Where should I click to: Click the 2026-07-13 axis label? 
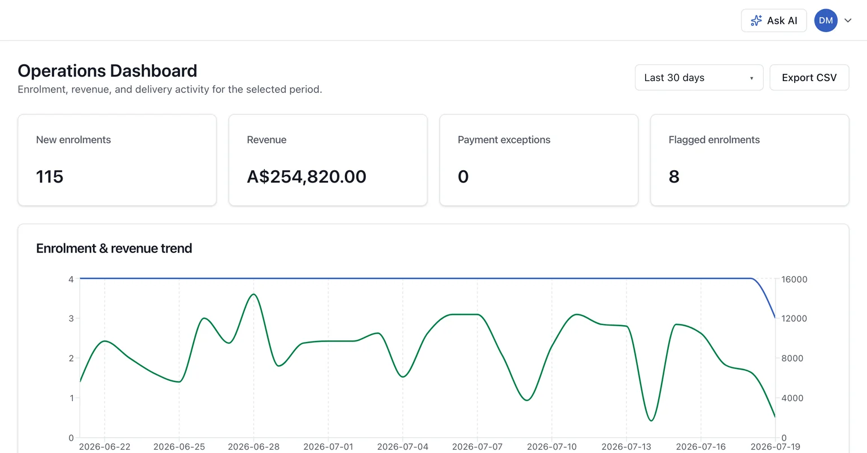tap(626, 447)
